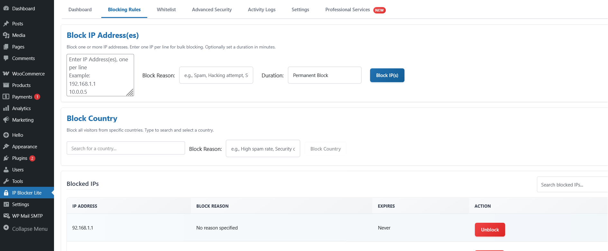Unblock IP address 92.168.1.1
The image size is (608, 251).
[x=490, y=230]
